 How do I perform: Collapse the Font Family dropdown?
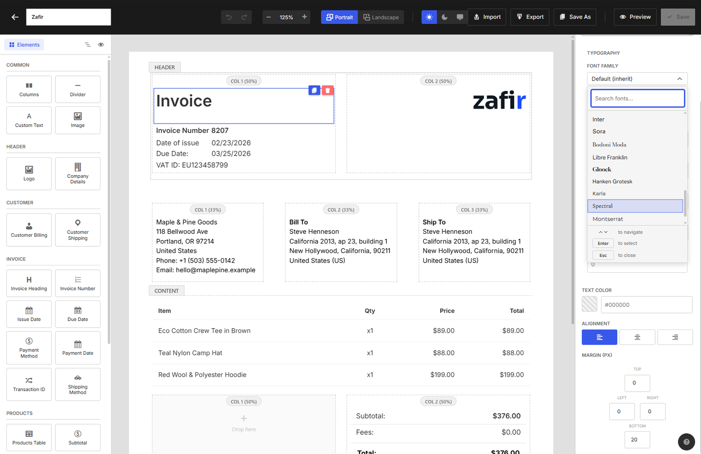point(637,79)
